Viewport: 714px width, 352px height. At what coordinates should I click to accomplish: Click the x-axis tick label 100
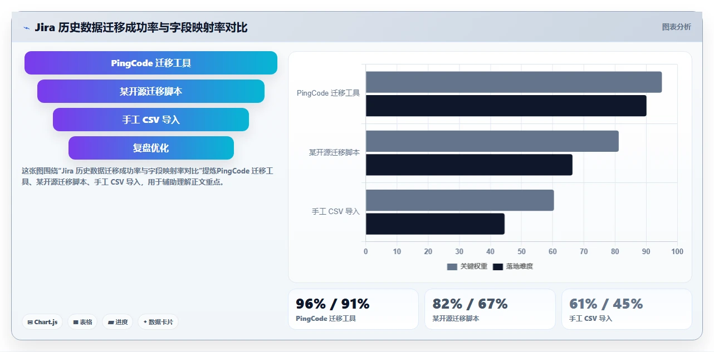[x=677, y=251]
